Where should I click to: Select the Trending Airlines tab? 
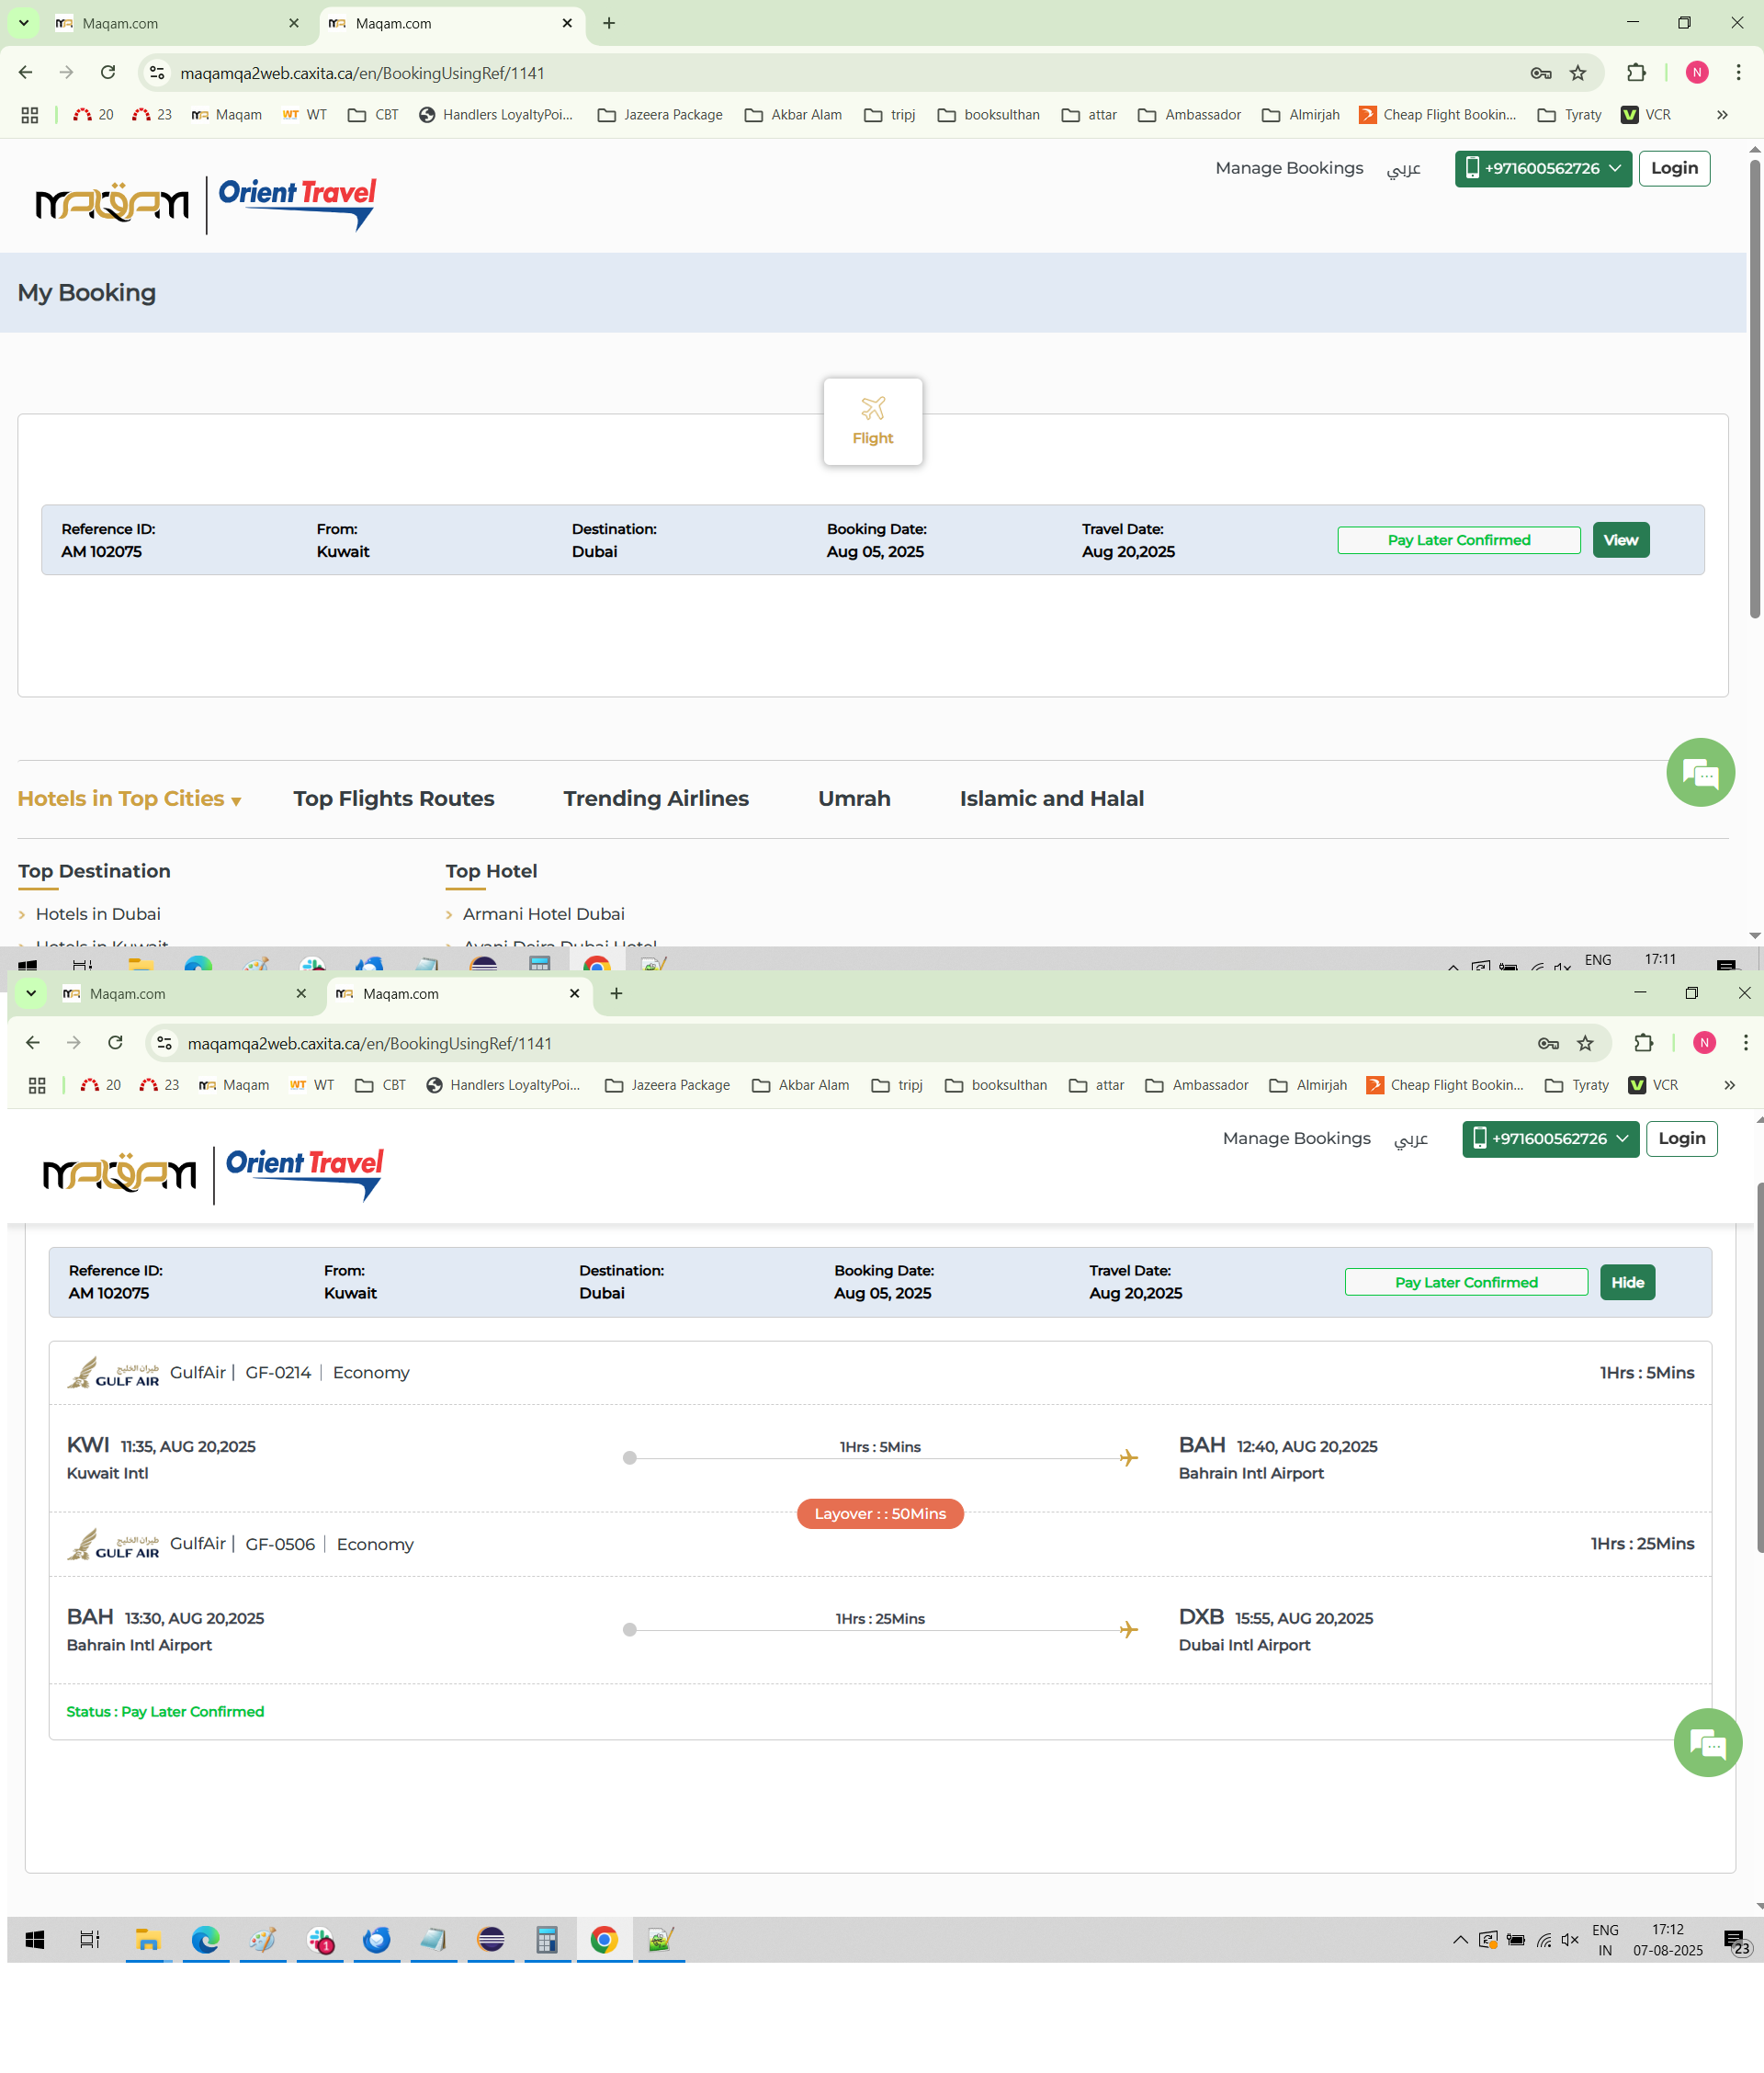pyautogui.click(x=655, y=798)
